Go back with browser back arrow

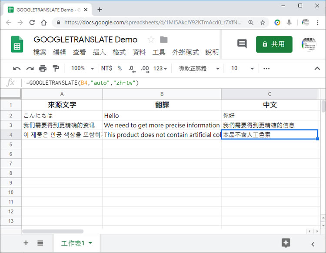coord(8,23)
